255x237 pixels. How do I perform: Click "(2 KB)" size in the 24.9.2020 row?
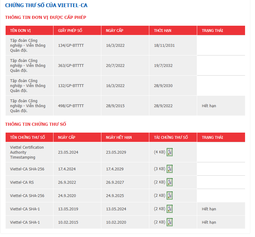click(x=160, y=195)
